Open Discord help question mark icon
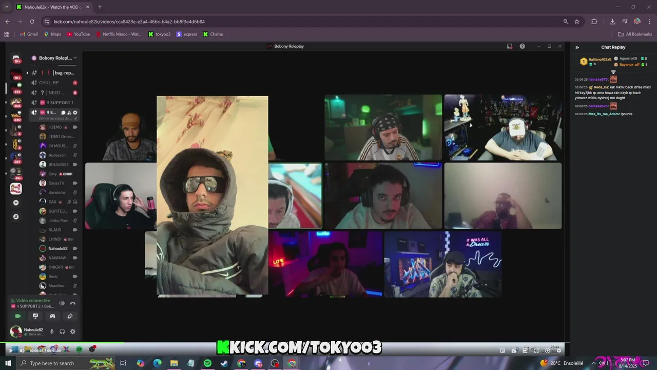Viewport: 657px width, 370px height. (x=522, y=46)
